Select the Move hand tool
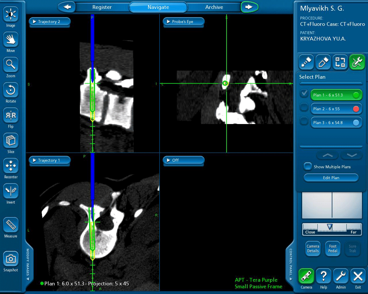The image size is (368, 294). click(11, 40)
